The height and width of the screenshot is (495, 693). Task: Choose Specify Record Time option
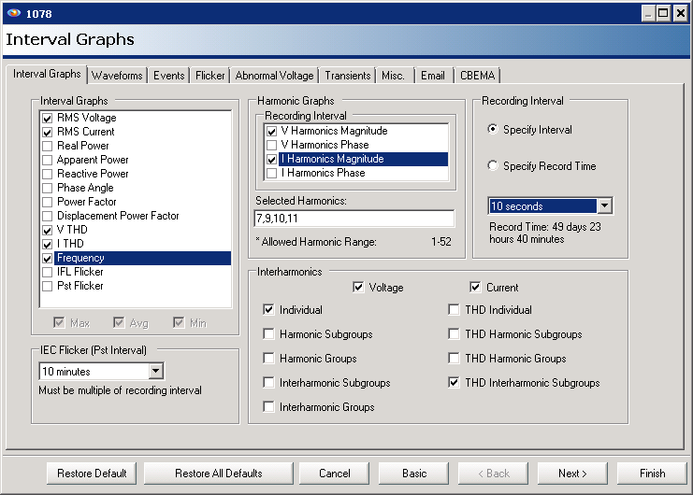click(492, 165)
